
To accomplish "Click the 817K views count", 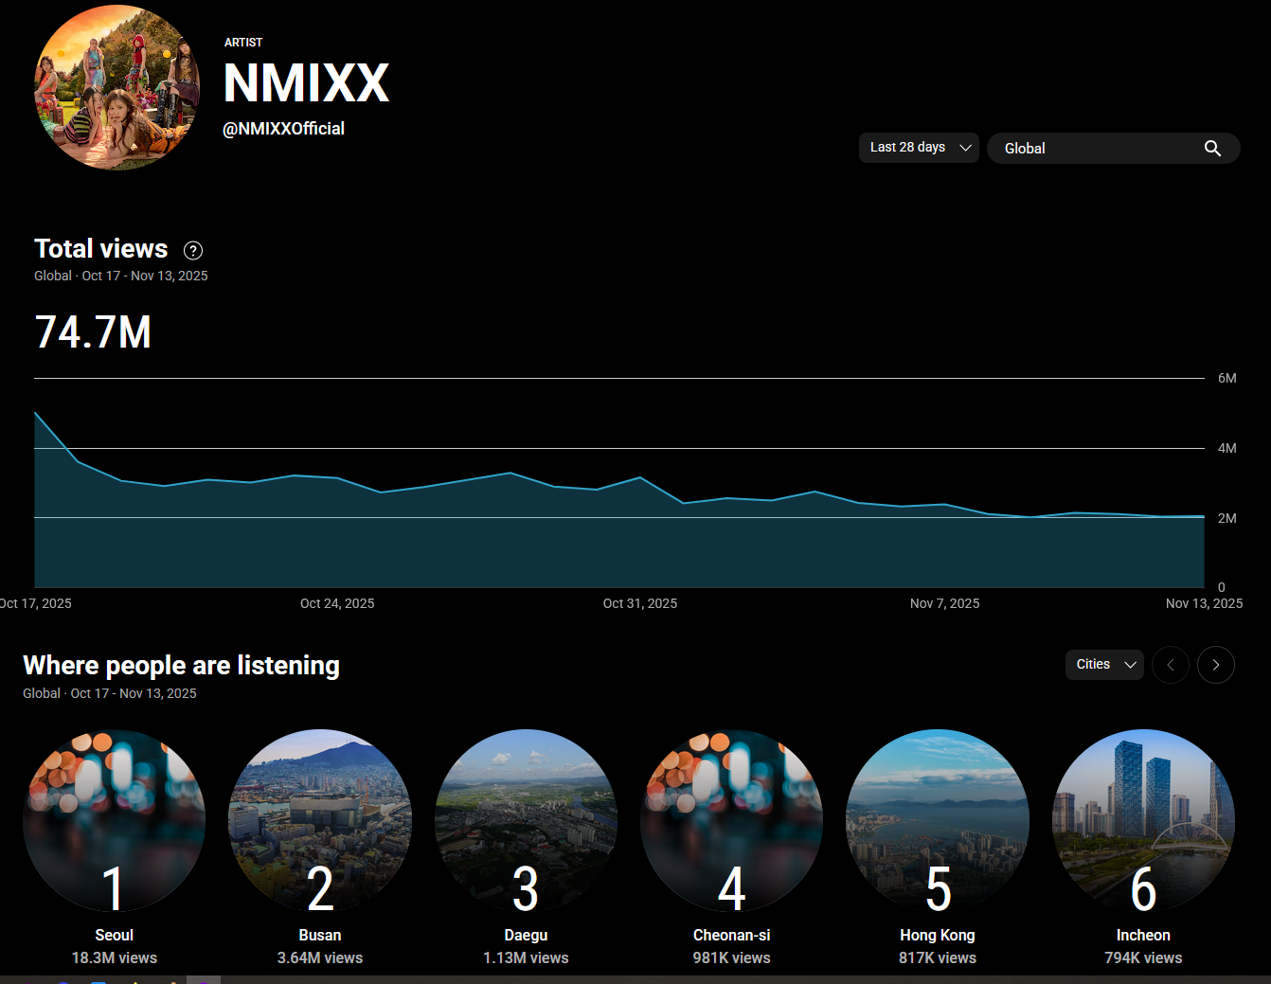I will [x=938, y=958].
